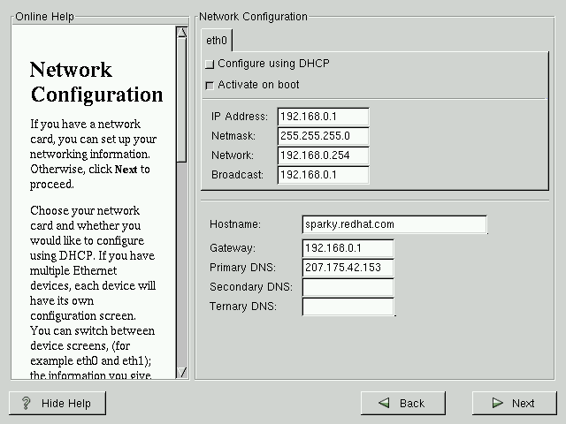
Task: Click the empty Secondary DNS field
Action: pyautogui.click(x=348, y=287)
